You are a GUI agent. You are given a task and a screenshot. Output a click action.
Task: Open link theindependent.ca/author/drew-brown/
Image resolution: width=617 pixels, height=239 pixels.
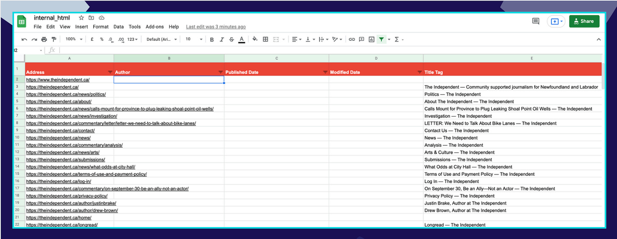pos(72,210)
